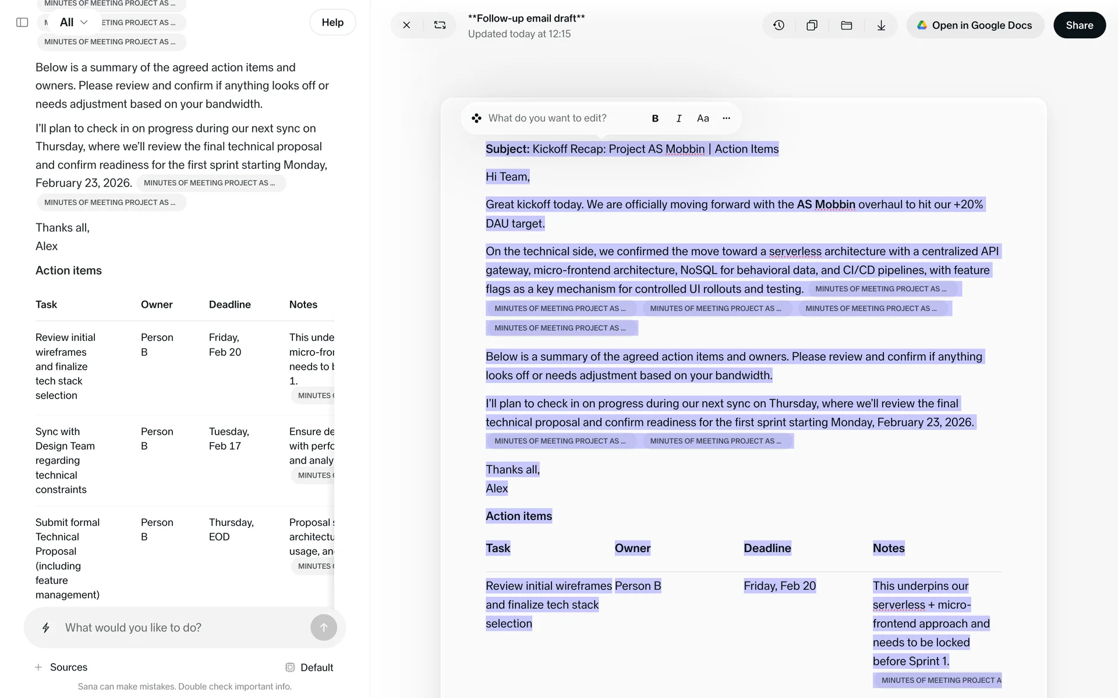The height and width of the screenshot is (698, 1118).
Task: Click the Share button
Action: click(1079, 26)
